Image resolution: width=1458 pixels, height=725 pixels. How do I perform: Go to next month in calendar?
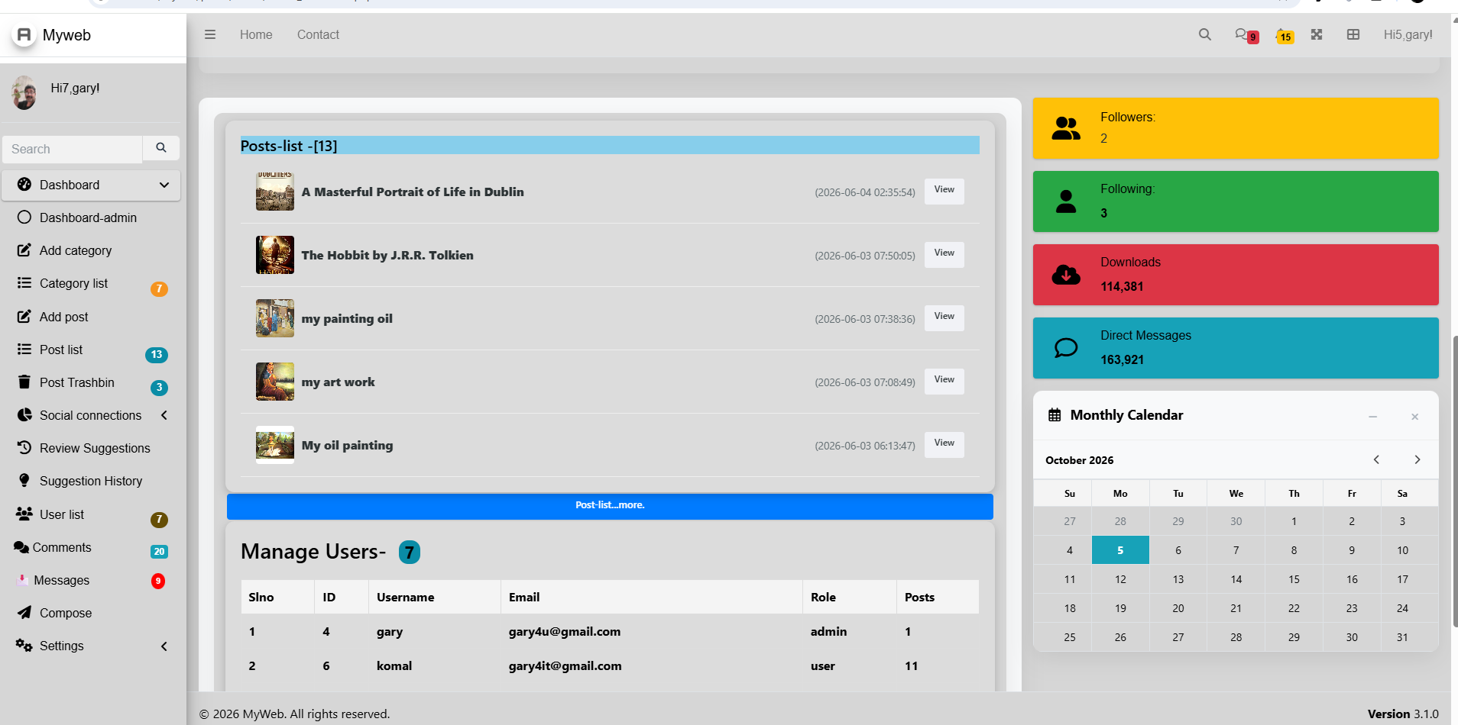[1417, 459]
